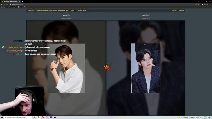Click the Этап 1 stage label
Image resolution: width=212 pixels, height=119 pixels.
[73, 10]
